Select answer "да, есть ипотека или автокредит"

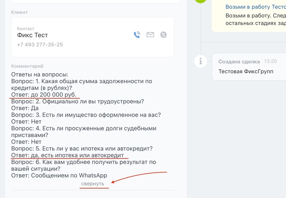pyautogui.click(x=77, y=155)
